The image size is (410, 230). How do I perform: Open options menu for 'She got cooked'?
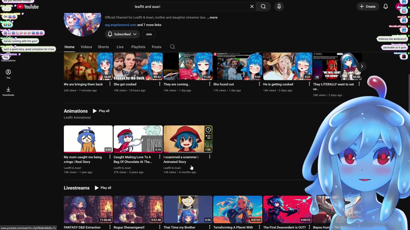pos(160,84)
